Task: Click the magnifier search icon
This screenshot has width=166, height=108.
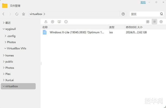Action: click(x=161, y=14)
